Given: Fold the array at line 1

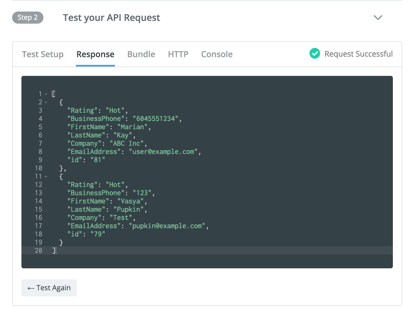Looking at the screenshot, I should [x=46, y=94].
